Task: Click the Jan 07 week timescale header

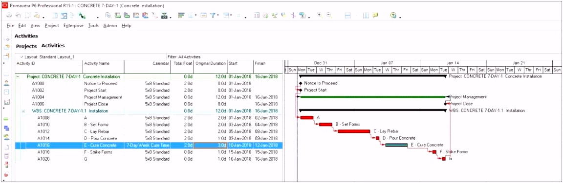Action: pyautogui.click(x=387, y=63)
